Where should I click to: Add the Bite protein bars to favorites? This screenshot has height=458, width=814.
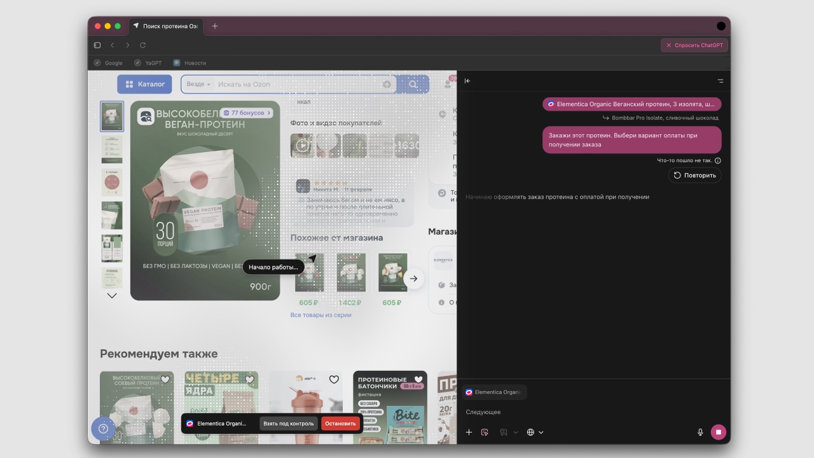[x=418, y=380]
